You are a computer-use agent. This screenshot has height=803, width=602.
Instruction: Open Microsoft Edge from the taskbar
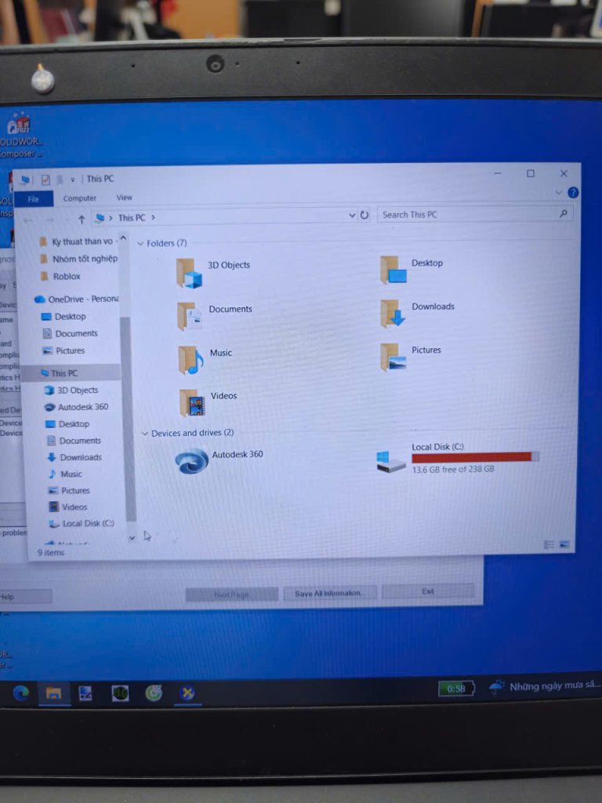point(21,693)
